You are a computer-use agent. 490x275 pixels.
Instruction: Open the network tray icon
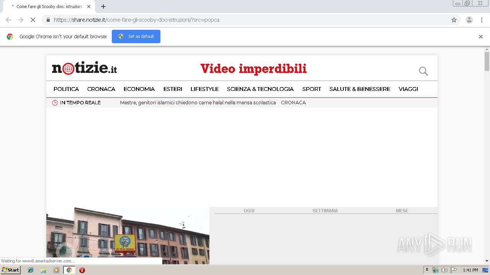(435, 270)
